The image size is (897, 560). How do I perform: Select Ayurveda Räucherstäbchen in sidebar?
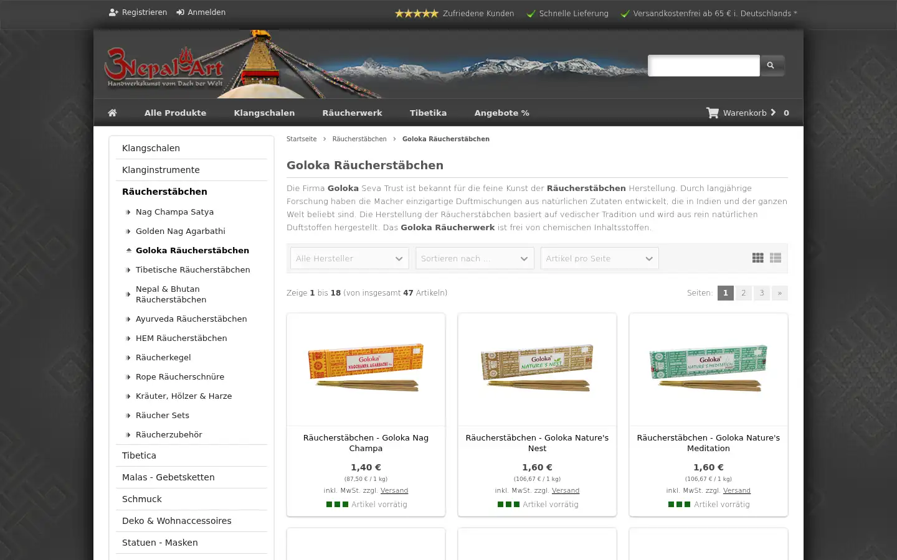[191, 319]
